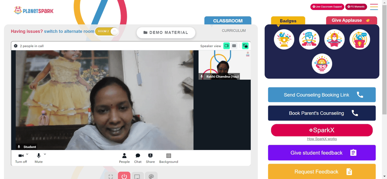Open the DEMO MATERIAL folder

tap(166, 32)
